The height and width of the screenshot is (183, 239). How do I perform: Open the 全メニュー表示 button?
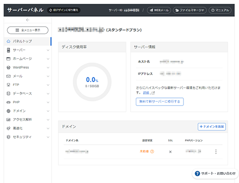(28, 30)
